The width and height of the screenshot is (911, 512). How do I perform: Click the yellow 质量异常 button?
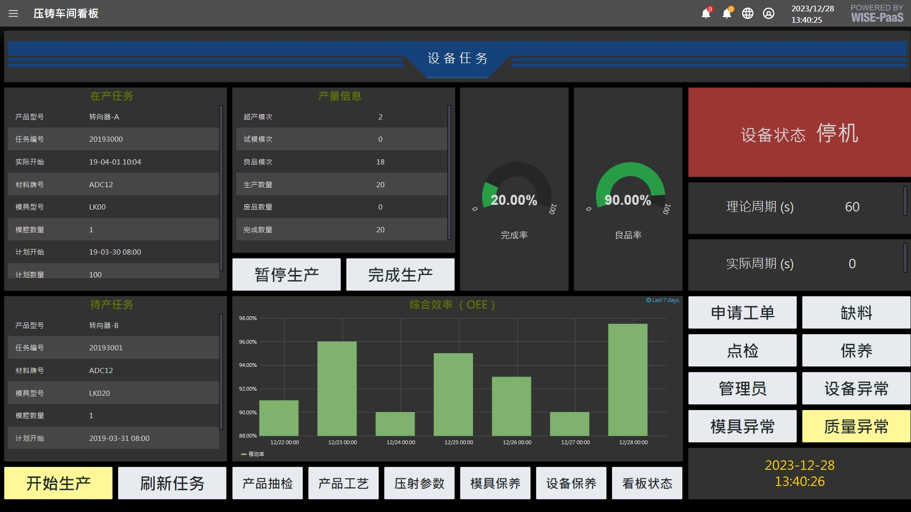(856, 426)
